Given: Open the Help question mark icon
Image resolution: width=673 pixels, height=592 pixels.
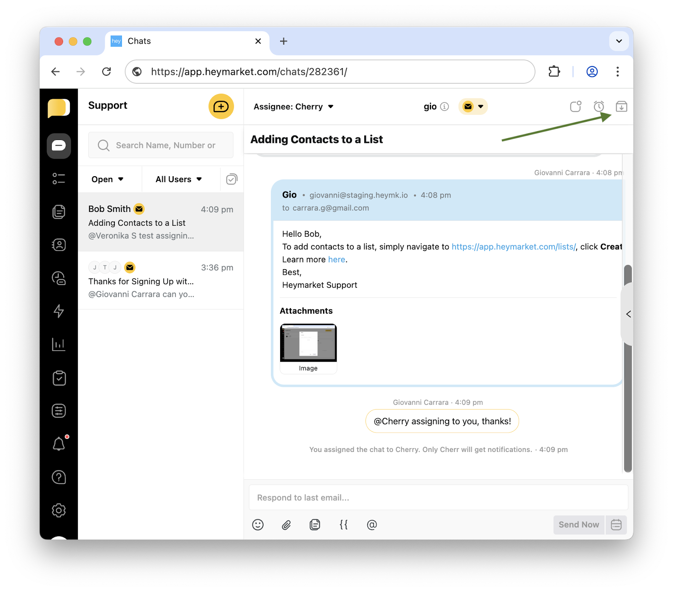Looking at the screenshot, I should pyautogui.click(x=59, y=477).
